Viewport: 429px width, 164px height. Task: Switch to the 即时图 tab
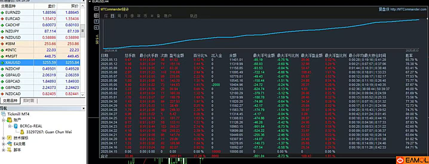(28, 101)
